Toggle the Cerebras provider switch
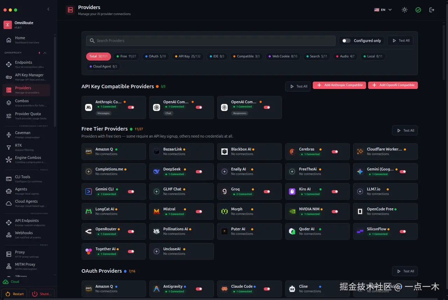 [x=335, y=152]
